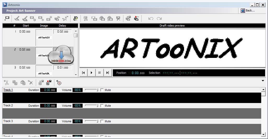Select the Track 2 label

pos(8,106)
